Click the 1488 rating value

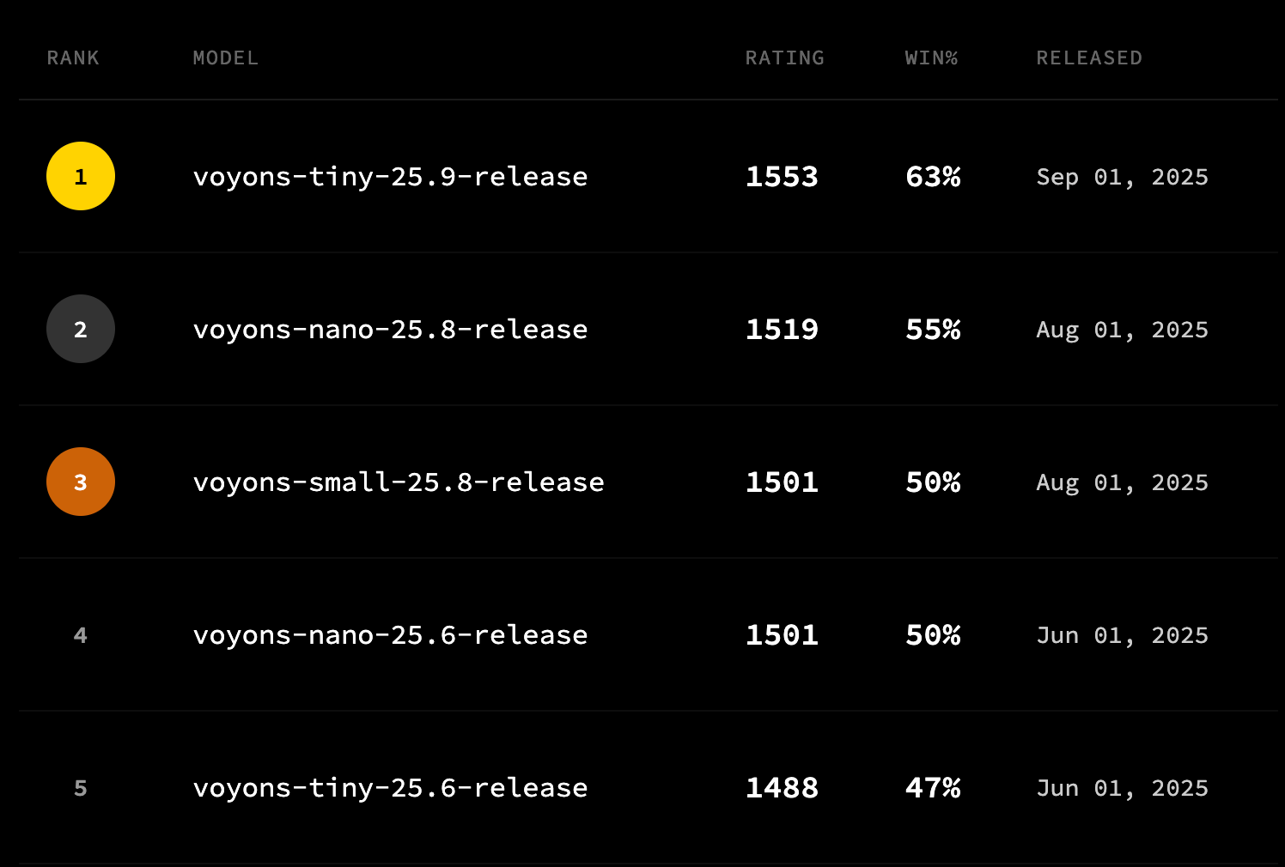782,788
